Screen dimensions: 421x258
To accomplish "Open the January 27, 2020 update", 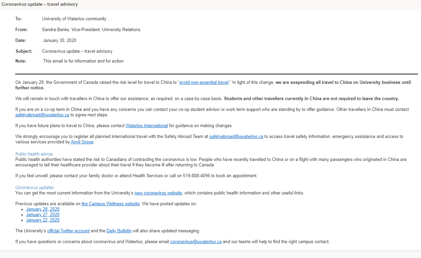I will tap(43, 214).
